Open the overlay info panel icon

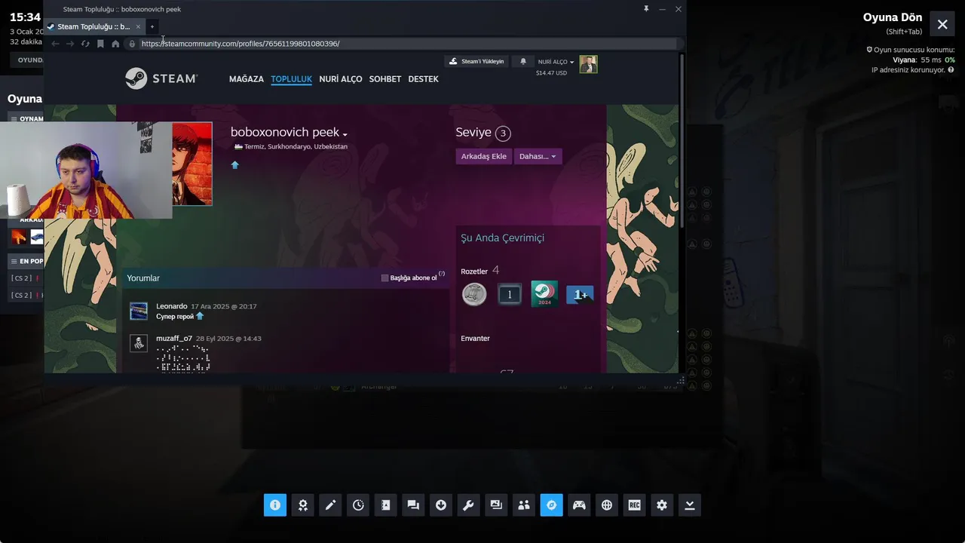tap(275, 505)
